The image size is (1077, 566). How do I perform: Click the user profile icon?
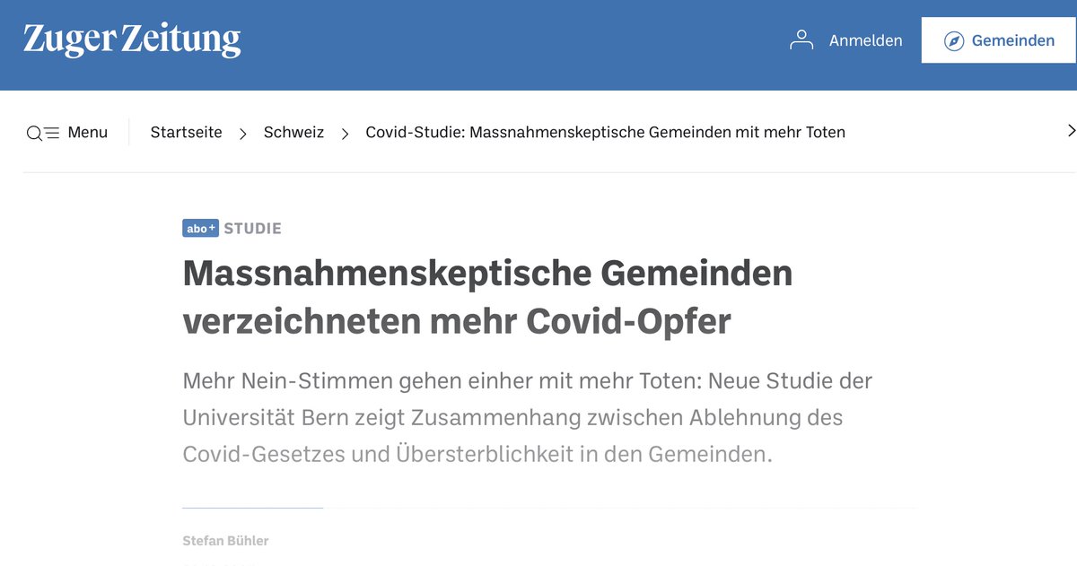click(801, 40)
